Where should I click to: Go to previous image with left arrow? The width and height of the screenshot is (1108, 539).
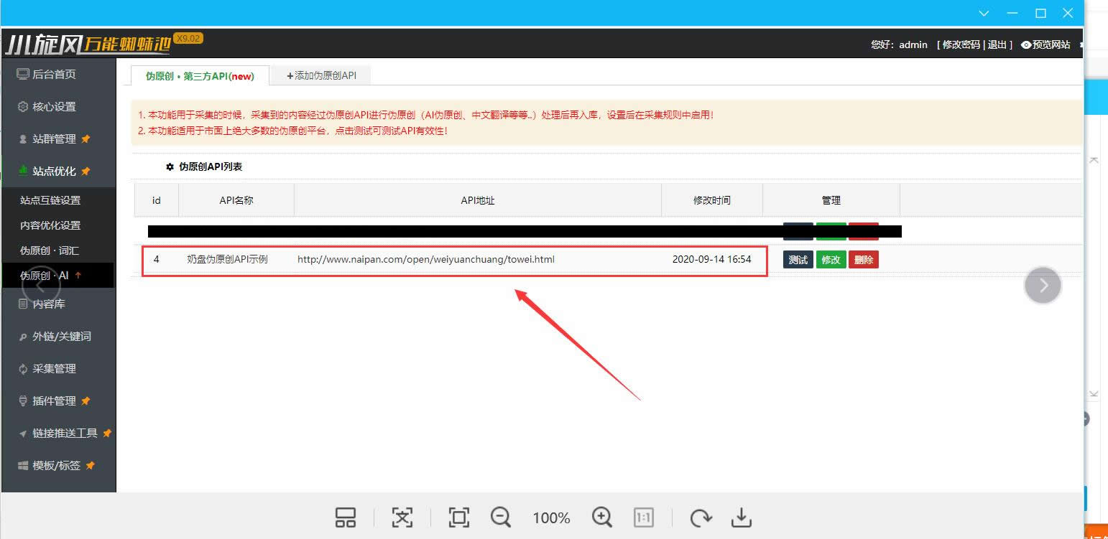click(40, 285)
